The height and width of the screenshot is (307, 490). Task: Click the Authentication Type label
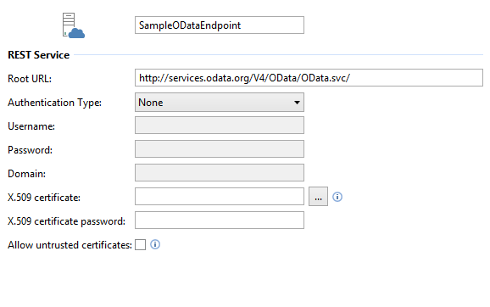pyautogui.click(x=55, y=103)
